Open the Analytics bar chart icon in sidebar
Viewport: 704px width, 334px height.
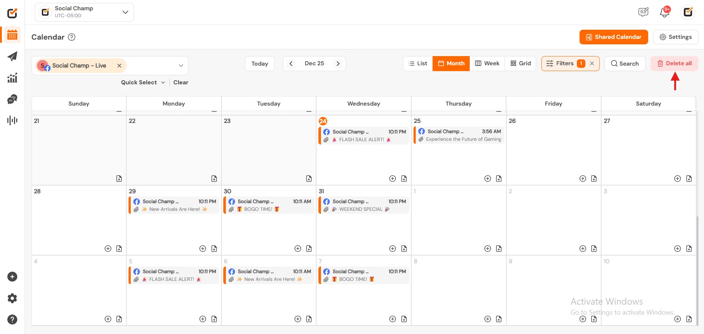[12, 78]
